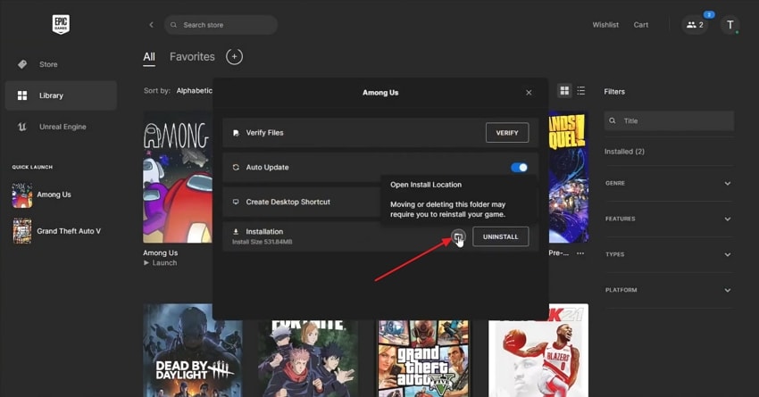The width and height of the screenshot is (759, 397).
Task: Add a new collection with plus icon
Action: (234, 56)
